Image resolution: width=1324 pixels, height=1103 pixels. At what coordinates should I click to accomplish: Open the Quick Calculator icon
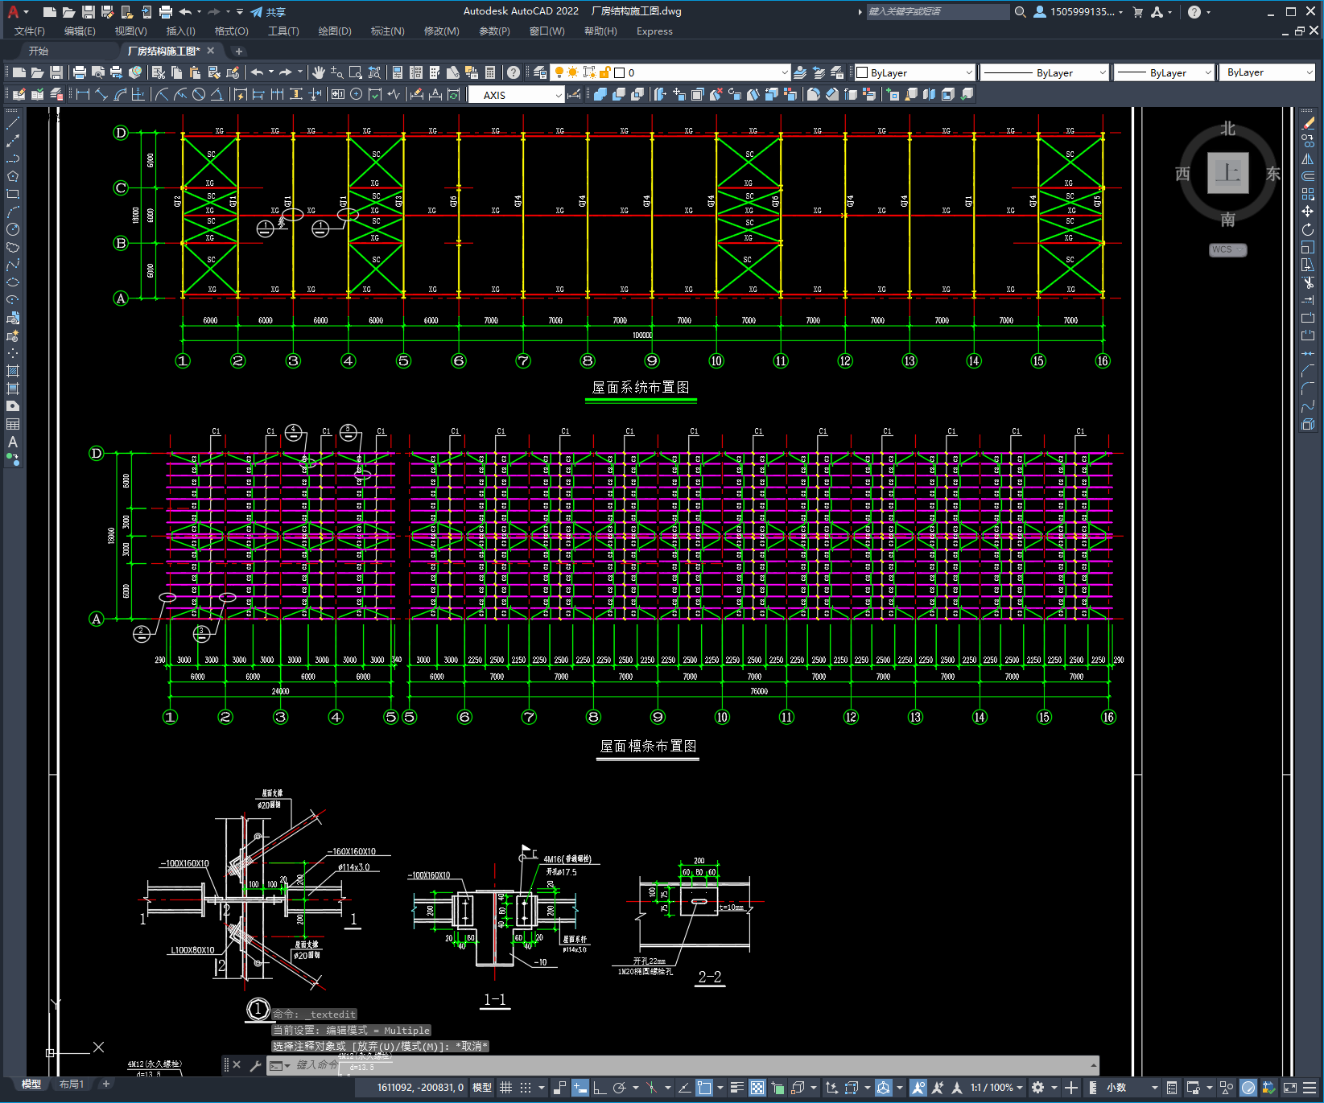490,72
